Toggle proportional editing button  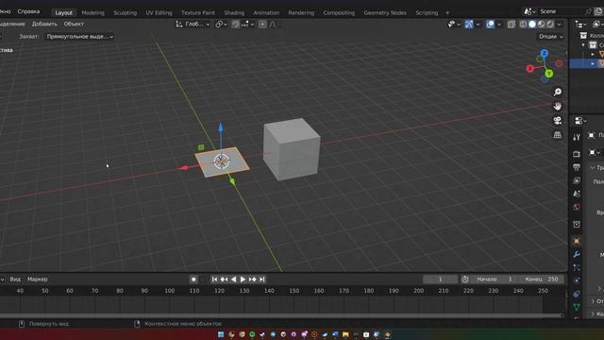click(x=262, y=25)
